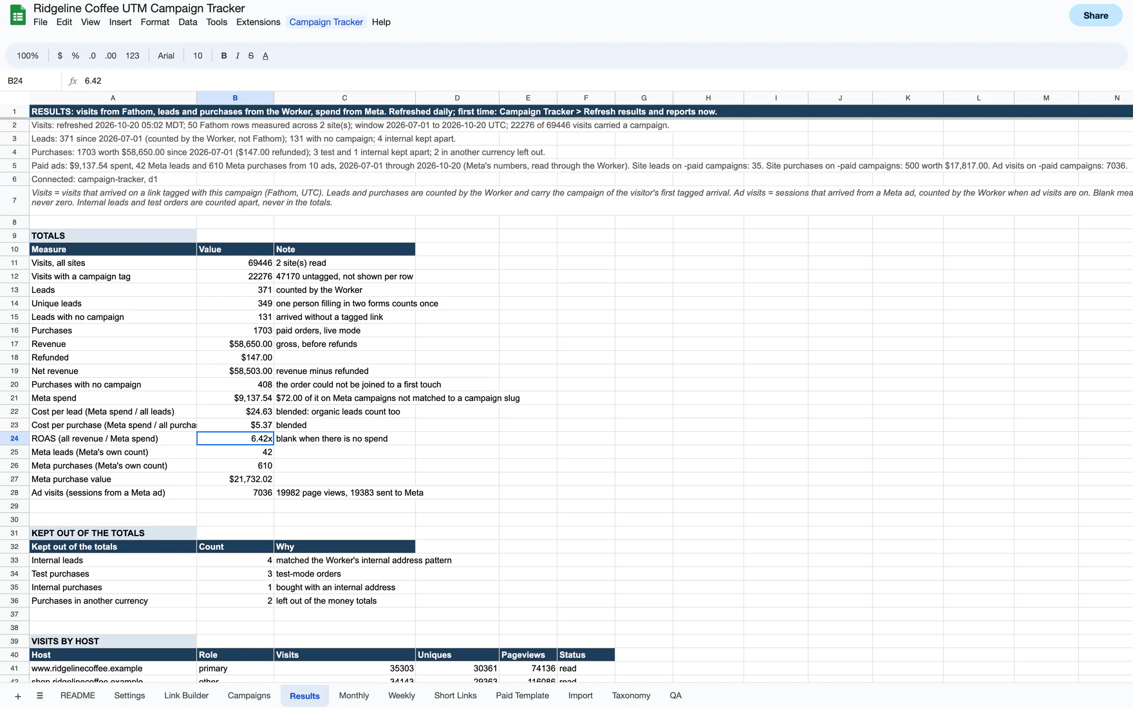
Task: Open text color picker
Action: click(265, 56)
